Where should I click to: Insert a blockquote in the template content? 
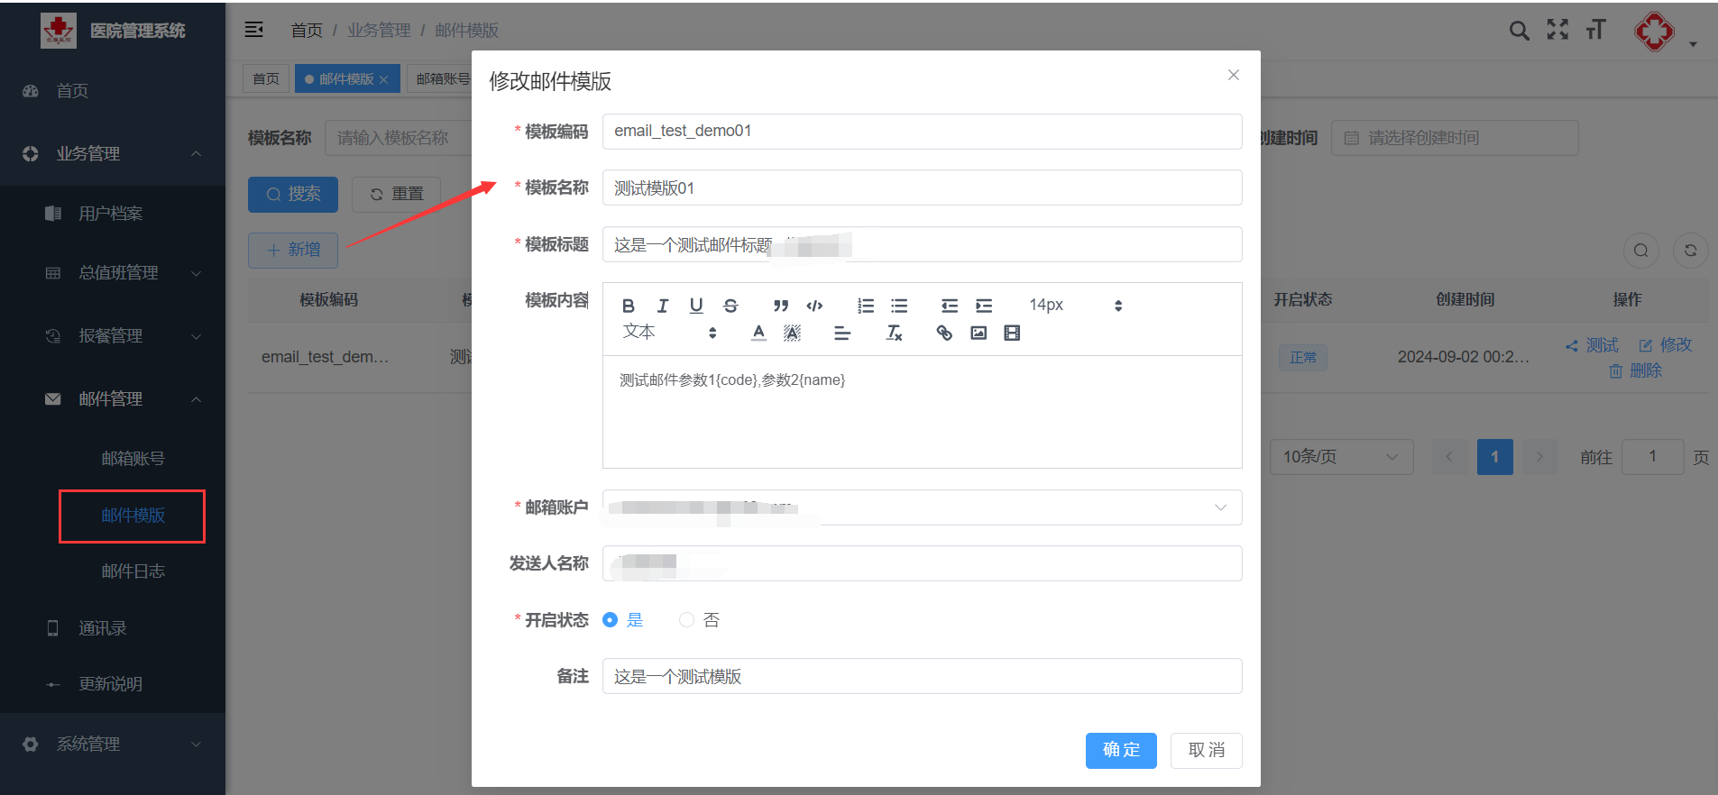780,306
